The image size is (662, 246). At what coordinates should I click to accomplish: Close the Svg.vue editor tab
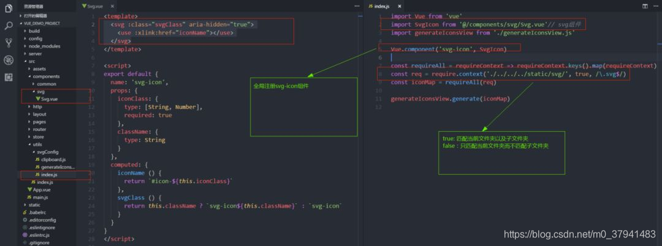pyautogui.click(x=112, y=6)
